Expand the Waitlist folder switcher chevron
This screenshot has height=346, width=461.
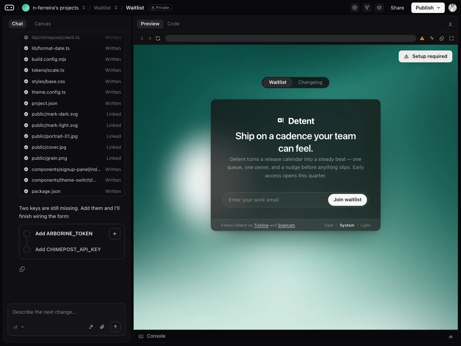(x=116, y=8)
